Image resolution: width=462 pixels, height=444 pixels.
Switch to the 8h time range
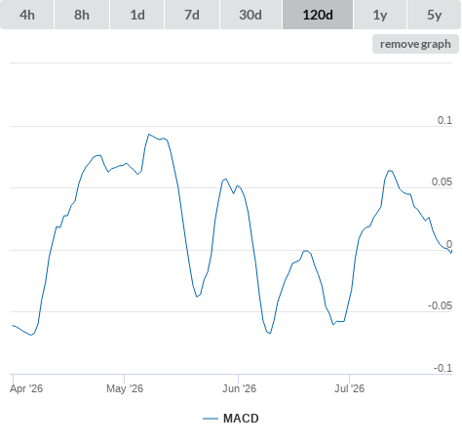pos(82,15)
